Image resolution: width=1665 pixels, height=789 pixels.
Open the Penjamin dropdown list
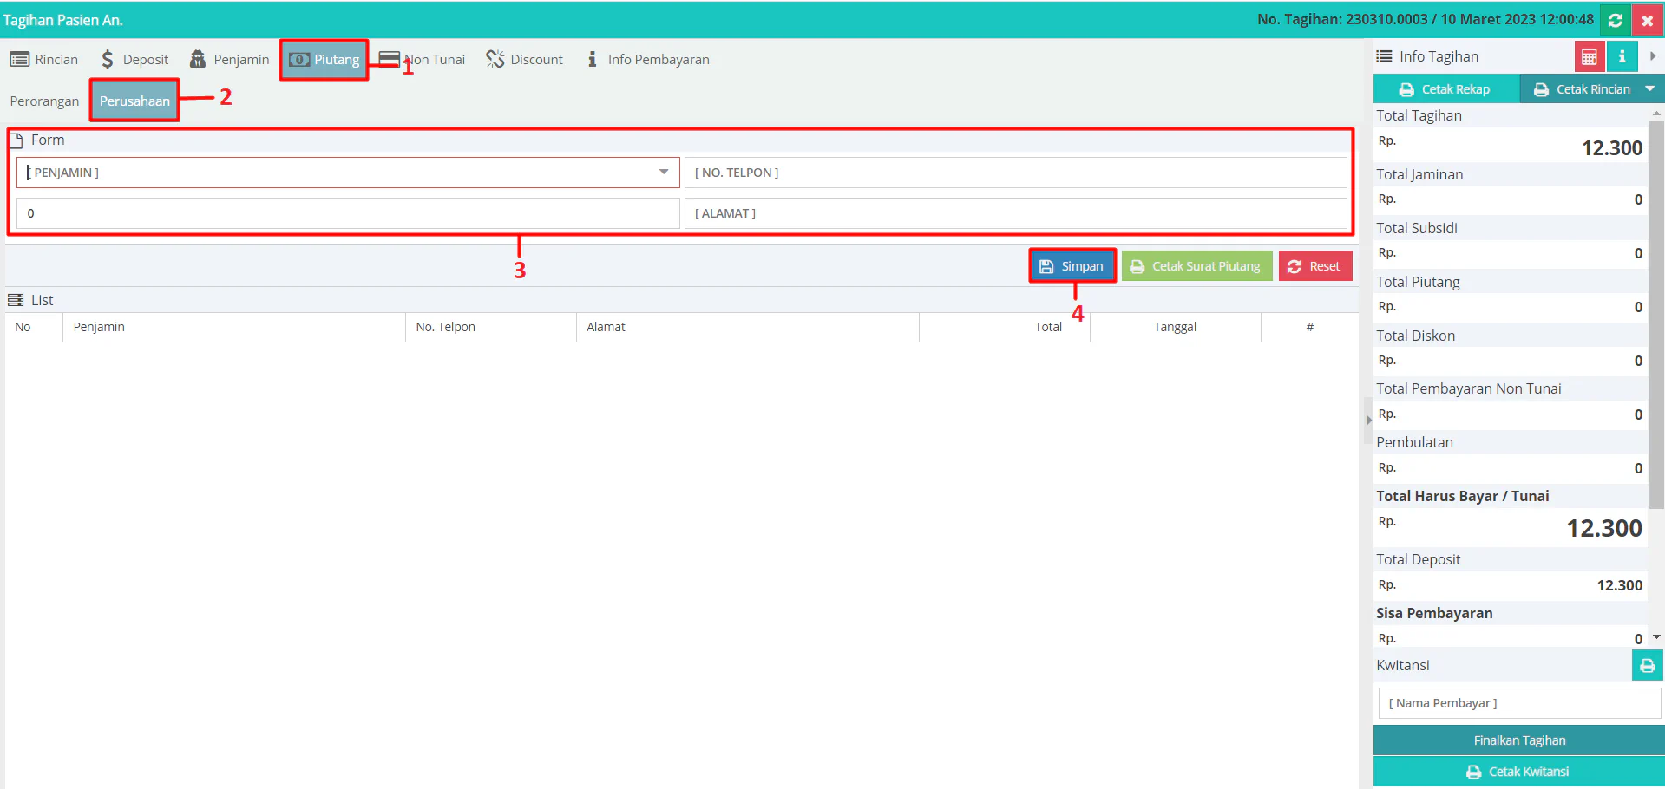(663, 173)
